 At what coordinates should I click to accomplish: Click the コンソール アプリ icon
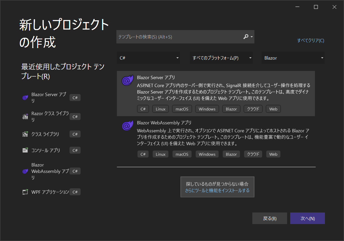coord(25,150)
